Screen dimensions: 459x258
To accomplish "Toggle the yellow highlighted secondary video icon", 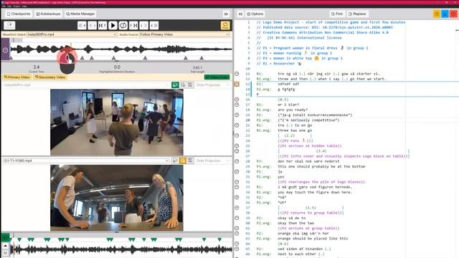I will pos(183,161).
